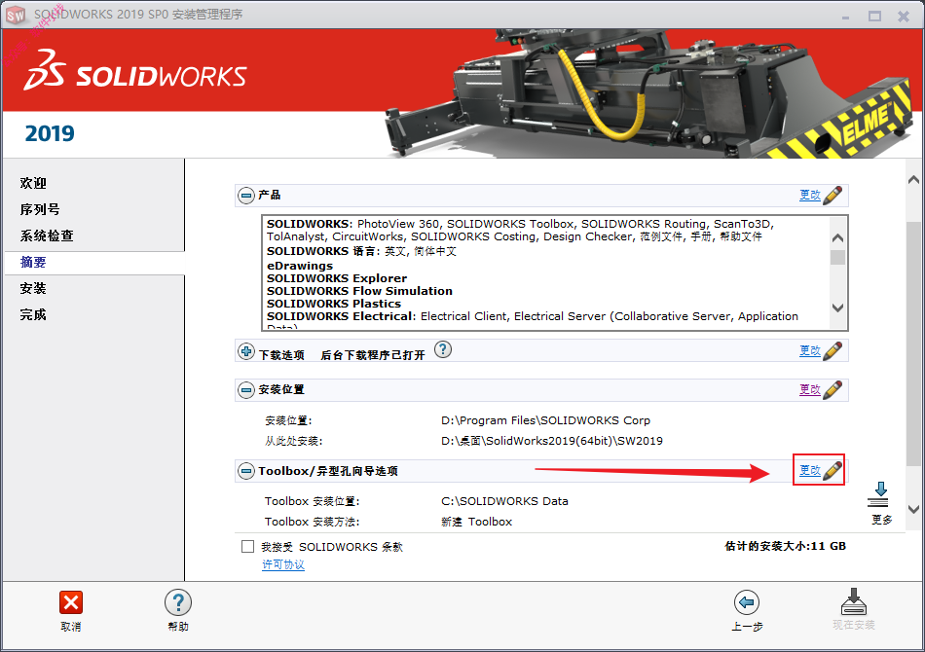Click the eDrawings entry in product list
Screen dimensions: 925x652
pyautogui.click(x=300, y=266)
